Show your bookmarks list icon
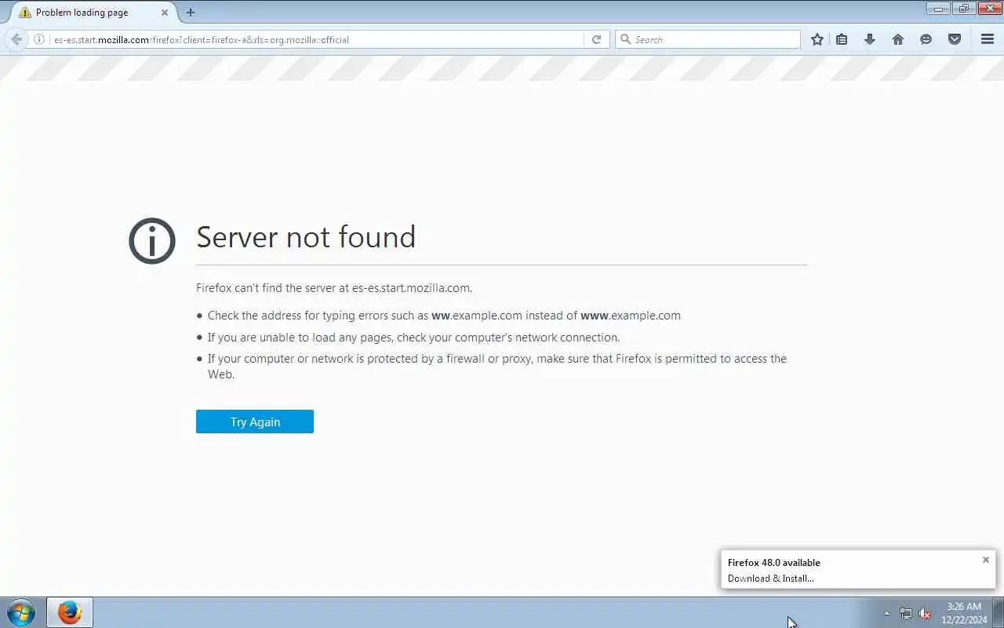1004x628 pixels. (x=842, y=39)
